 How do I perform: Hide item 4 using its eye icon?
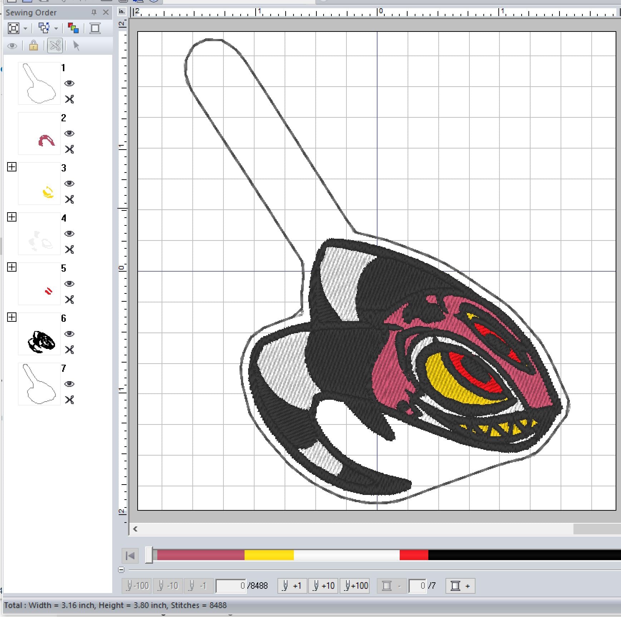tap(69, 234)
